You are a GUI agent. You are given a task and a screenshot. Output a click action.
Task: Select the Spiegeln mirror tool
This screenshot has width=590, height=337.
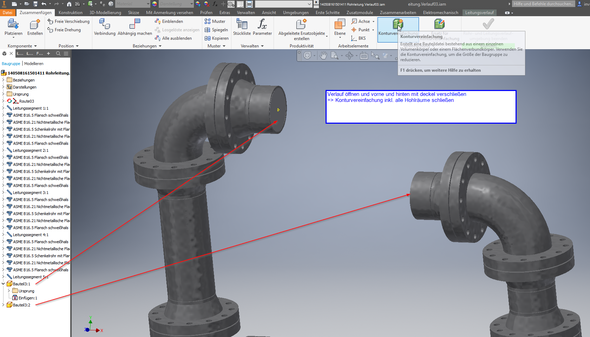click(216, 30)
